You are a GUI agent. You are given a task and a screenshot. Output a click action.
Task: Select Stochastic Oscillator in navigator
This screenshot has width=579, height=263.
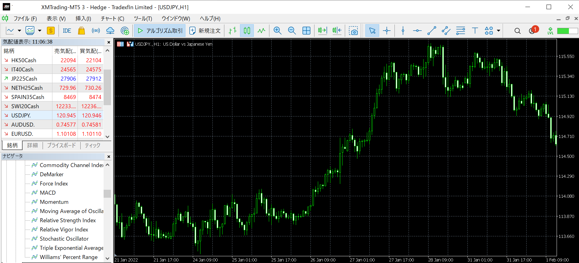[x=64, y=239]
